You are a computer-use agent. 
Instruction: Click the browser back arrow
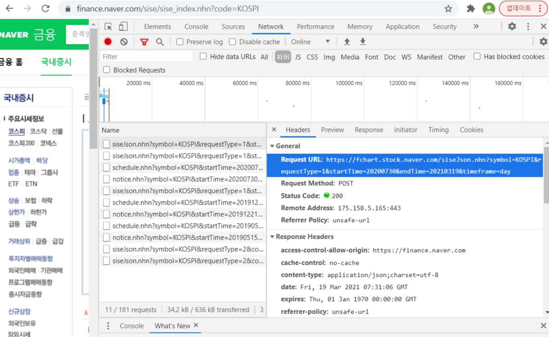point(9,9)
